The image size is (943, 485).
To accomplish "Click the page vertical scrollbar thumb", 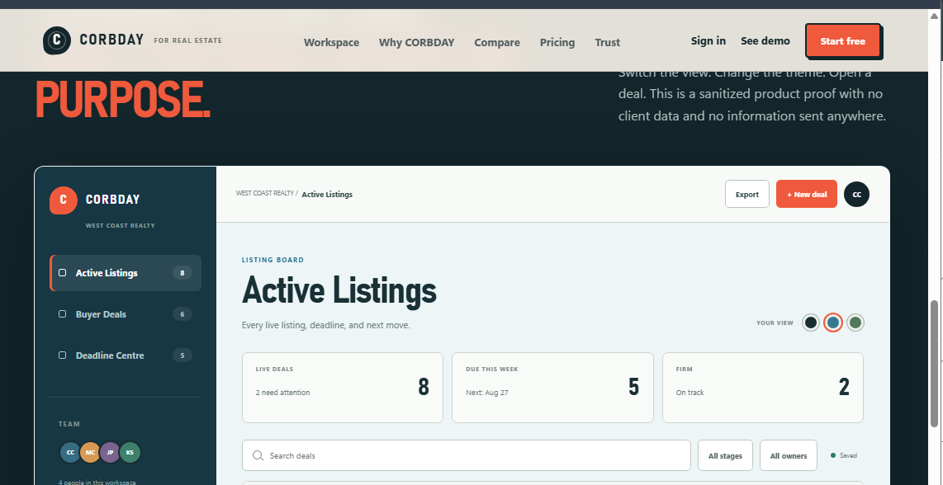I will [935, 363].
